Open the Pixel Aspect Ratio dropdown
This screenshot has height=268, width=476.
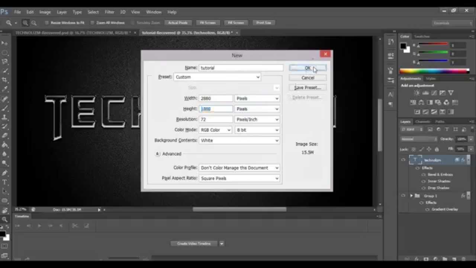pos(239,178)
